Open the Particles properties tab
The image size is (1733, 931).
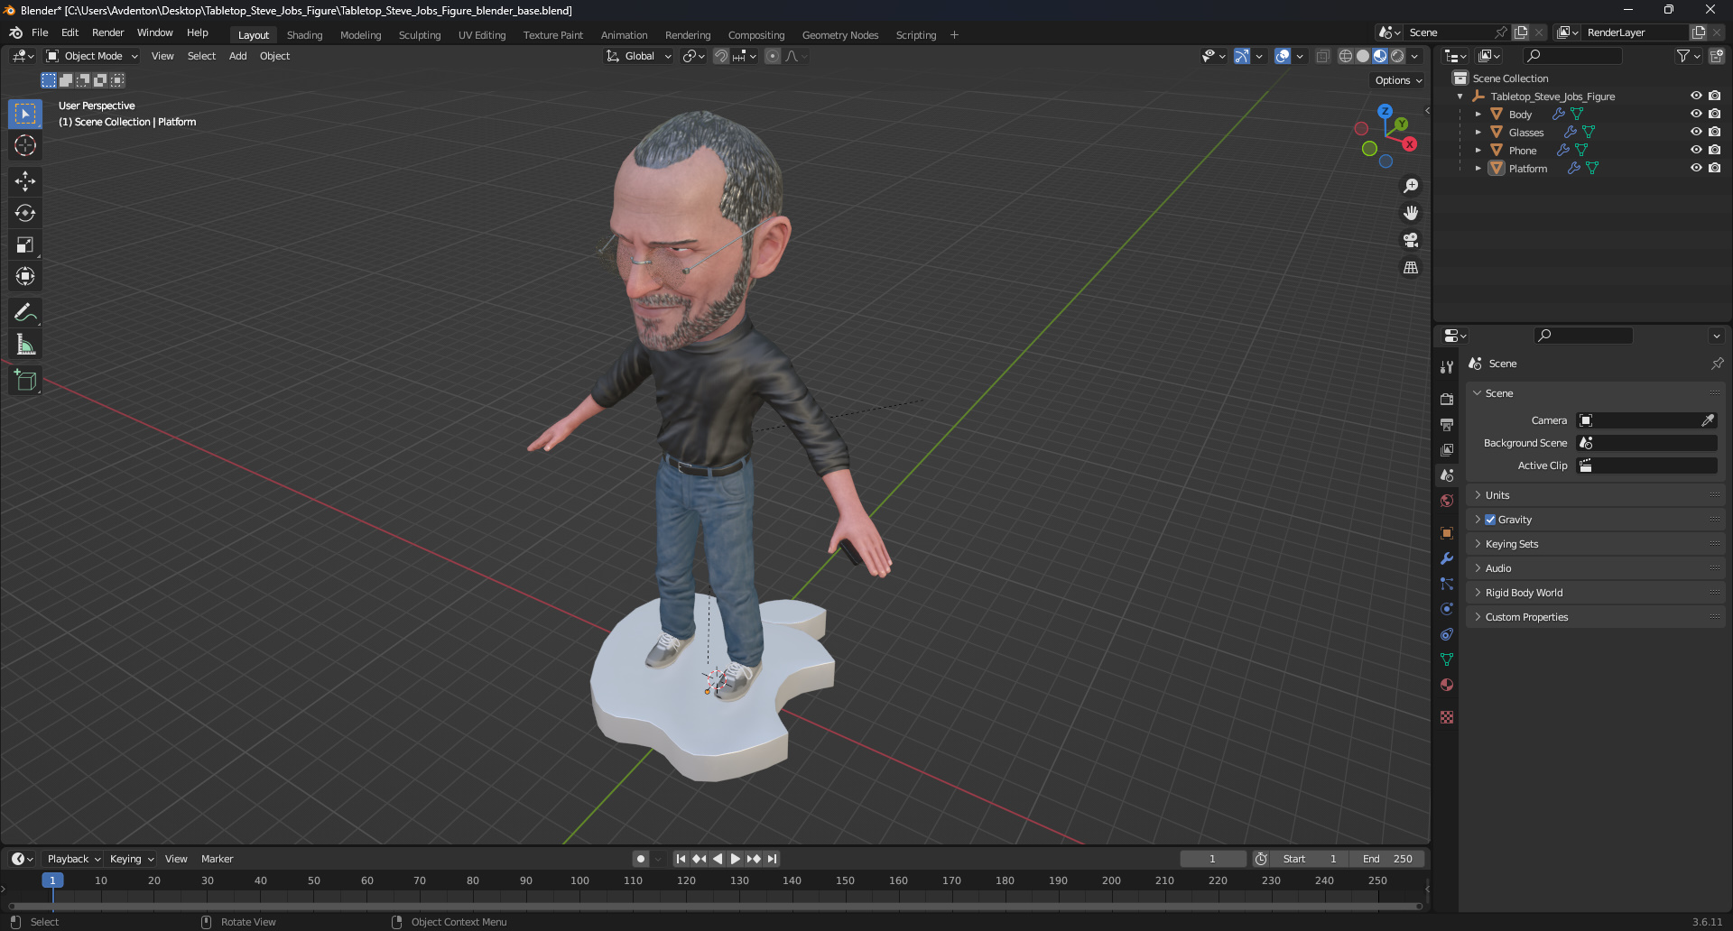(1447, 584)
